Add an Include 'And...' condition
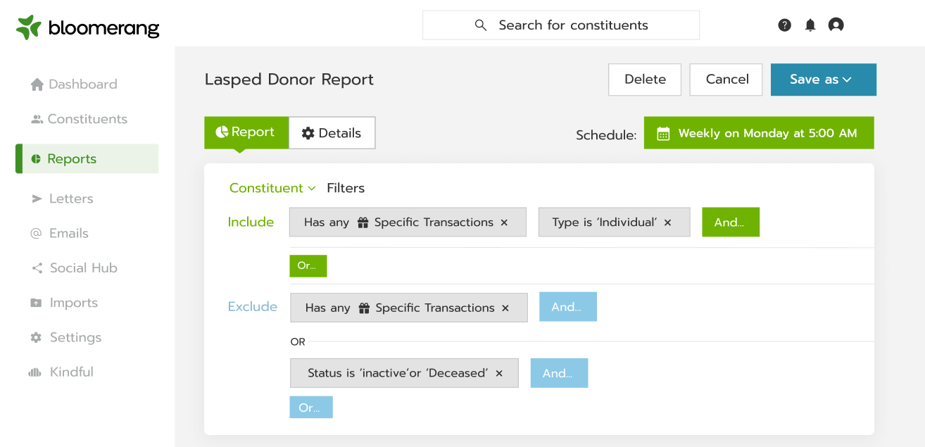Screen dimensions: 925x447 click(730, 222)
